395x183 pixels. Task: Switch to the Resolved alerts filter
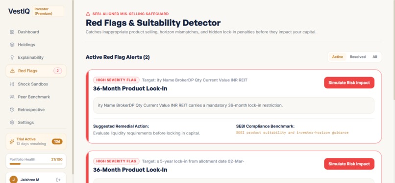358,57
